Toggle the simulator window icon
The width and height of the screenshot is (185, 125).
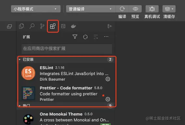click(9, 26)
